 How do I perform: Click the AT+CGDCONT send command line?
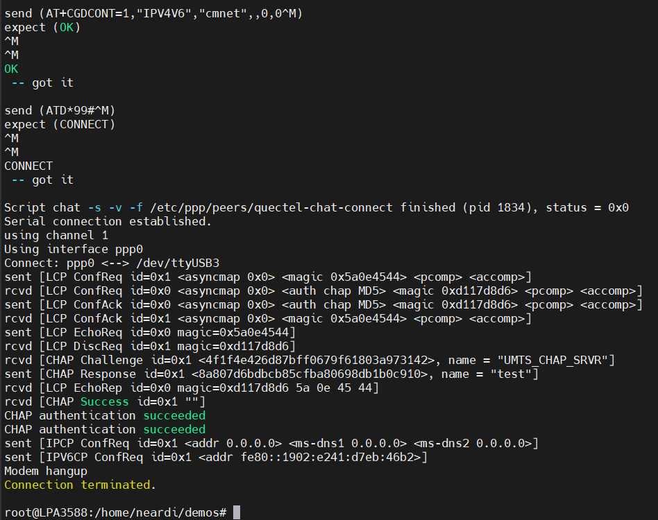[153, 13]
